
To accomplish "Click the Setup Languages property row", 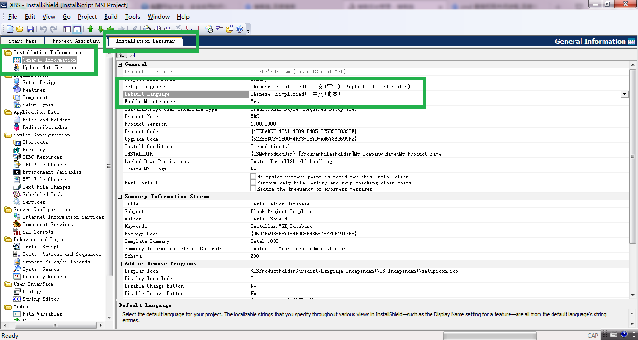I will (x=373, y=86).
